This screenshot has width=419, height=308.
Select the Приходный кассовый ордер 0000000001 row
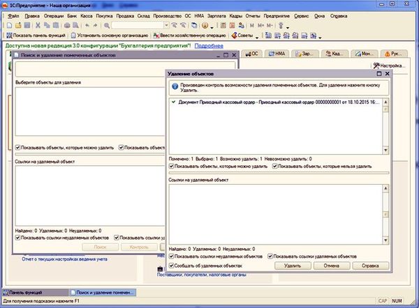(x=276, y=102)
